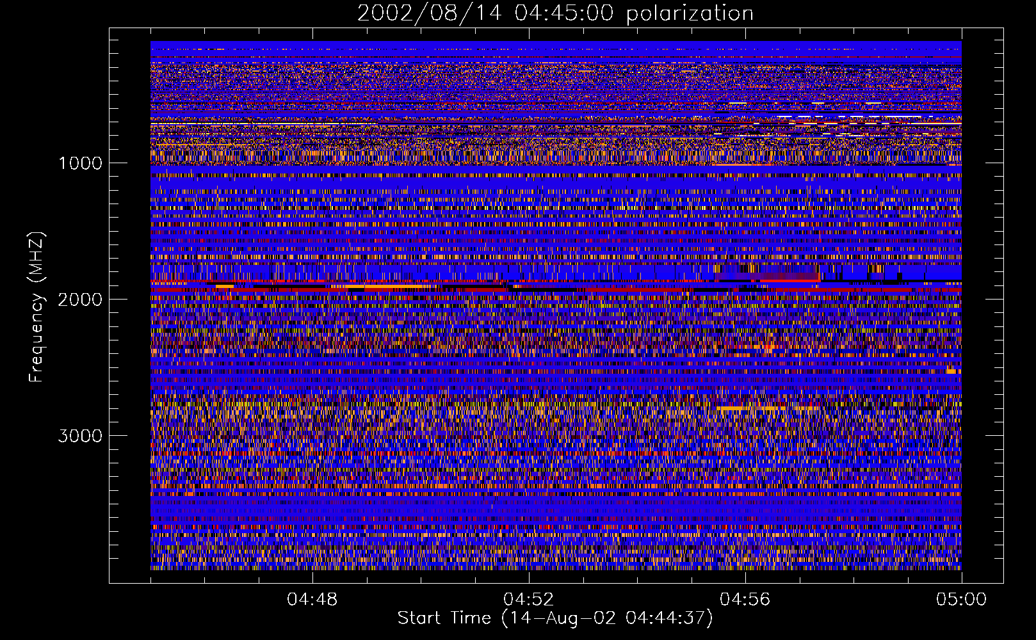This screenshot has width=1036, height=640.
Task: Click the 'Frequency (MHZ)' axis label
Action: click(36, 307)
